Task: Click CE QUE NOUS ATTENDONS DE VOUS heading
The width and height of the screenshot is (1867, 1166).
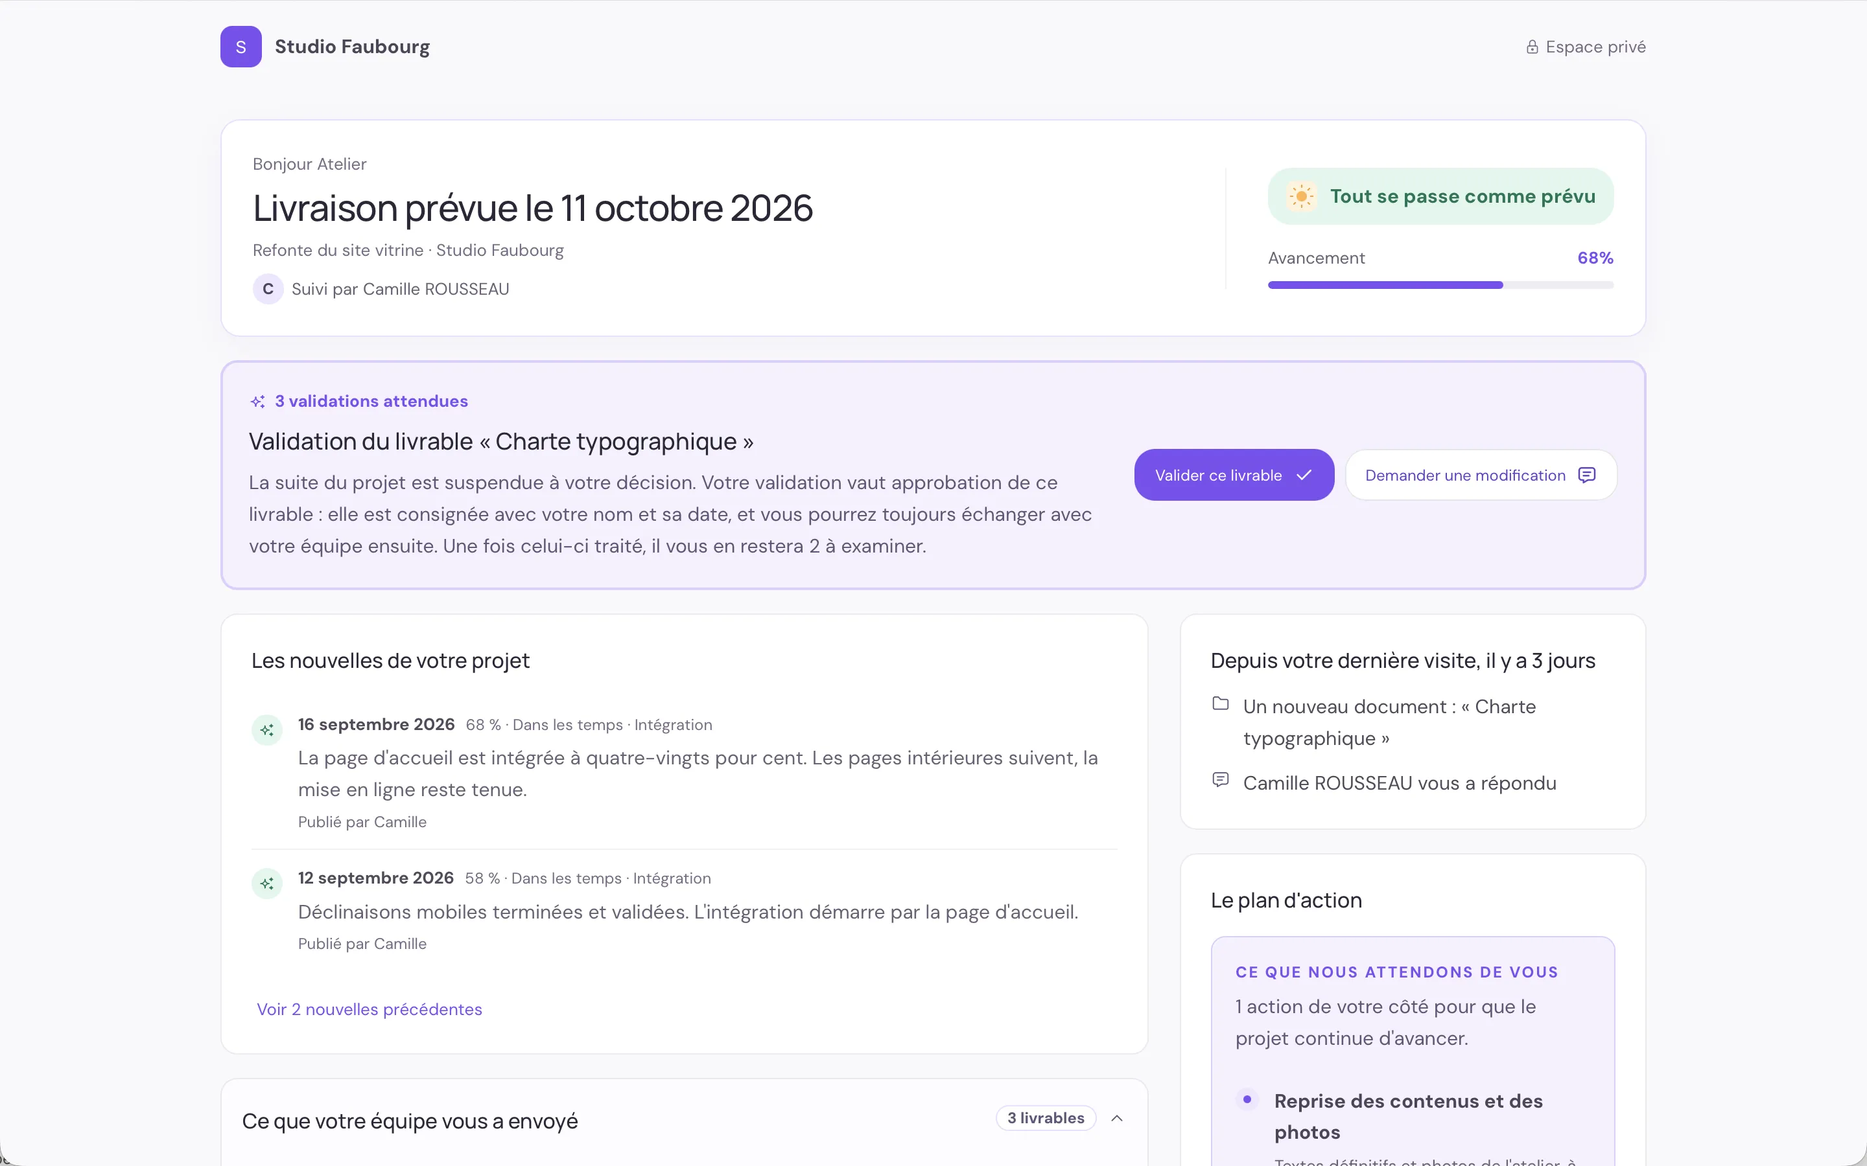Action: [1396, 972]
